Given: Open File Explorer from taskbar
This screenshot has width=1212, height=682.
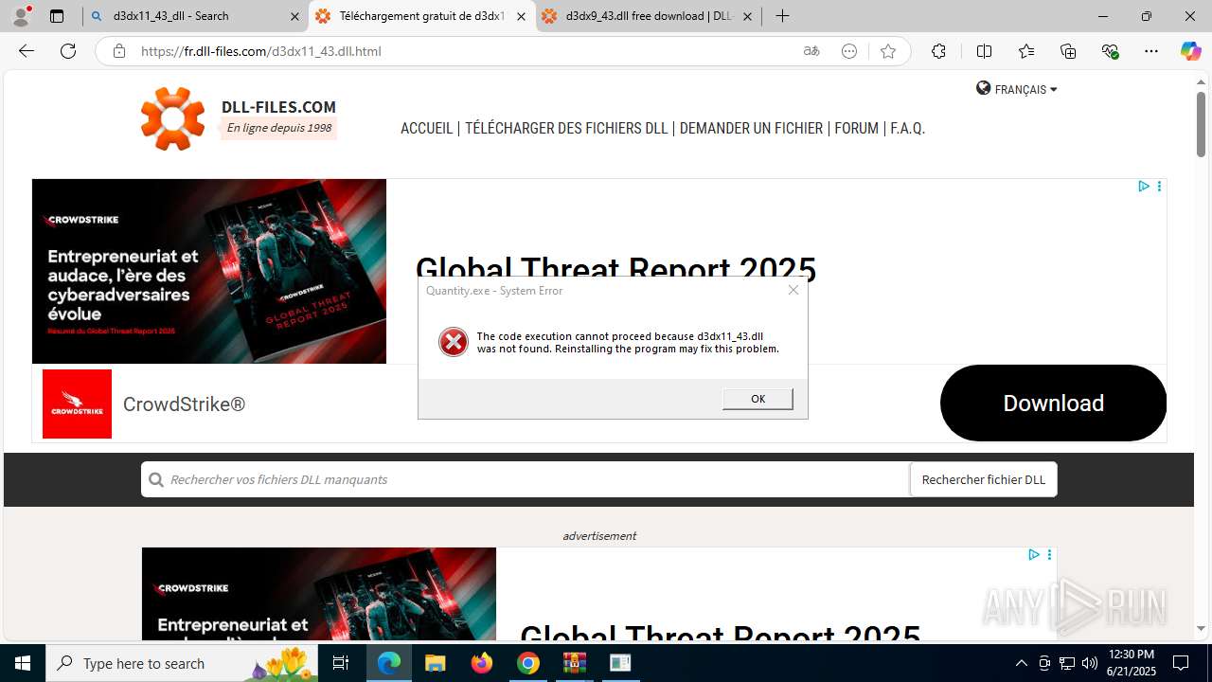Looking at the screenshot, I should click(435, 663).
